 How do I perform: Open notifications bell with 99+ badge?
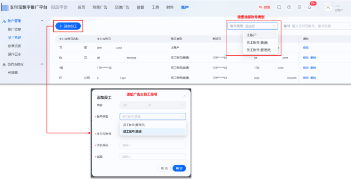(x=309, y=8)
